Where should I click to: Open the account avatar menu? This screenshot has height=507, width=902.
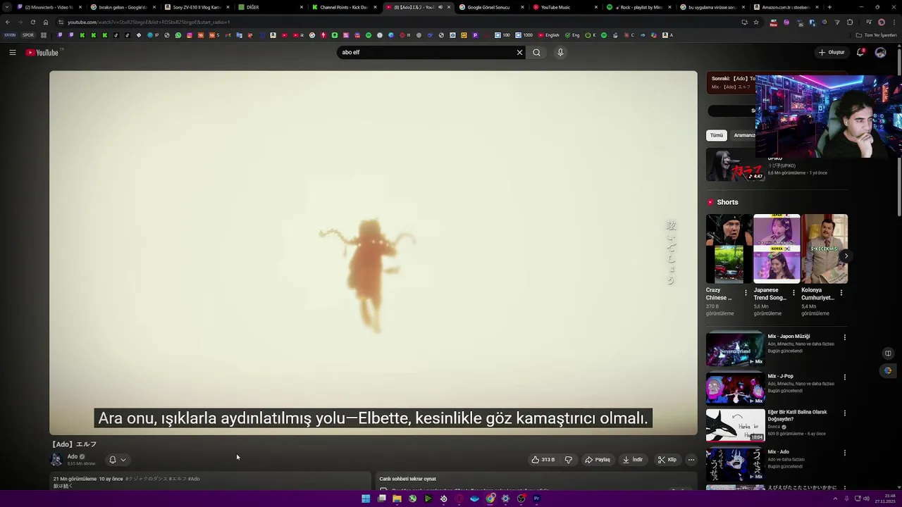click(880, 52)
